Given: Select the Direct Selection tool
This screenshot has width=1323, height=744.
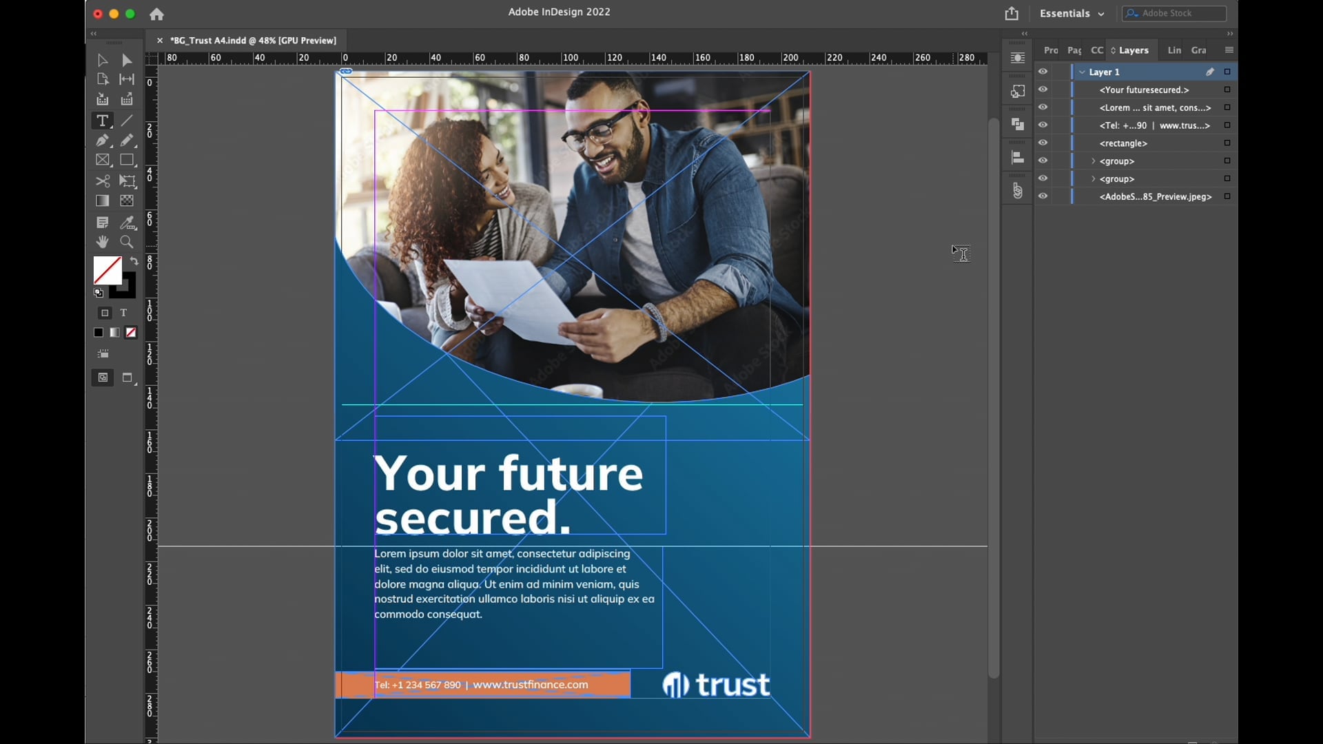Looking at the screenshot, I should (127, 61).
